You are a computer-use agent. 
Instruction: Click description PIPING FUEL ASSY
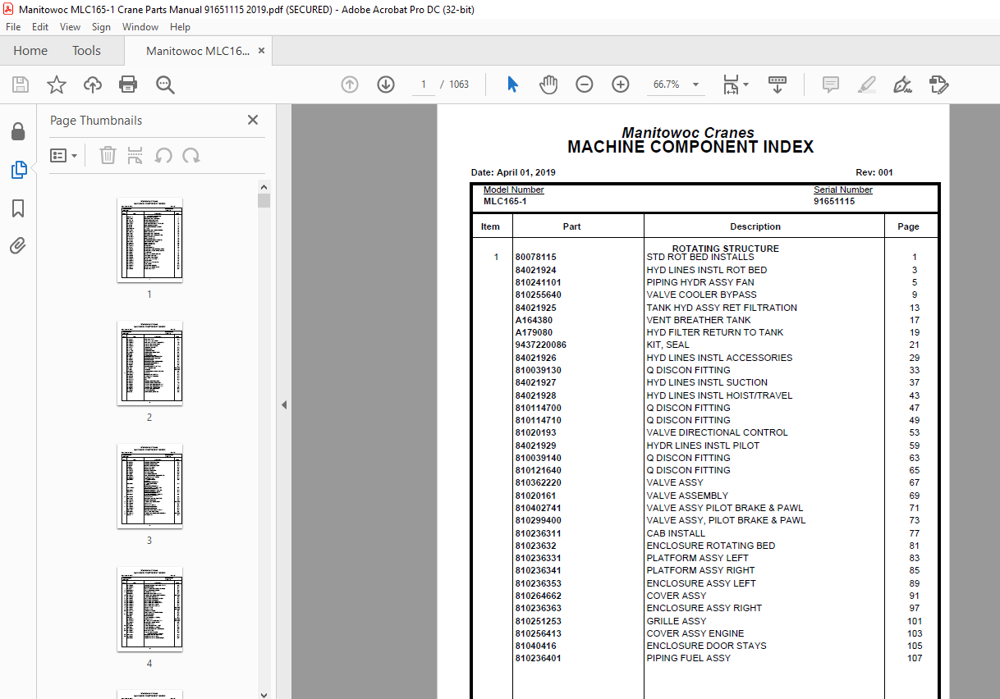(x=688, y=659)
